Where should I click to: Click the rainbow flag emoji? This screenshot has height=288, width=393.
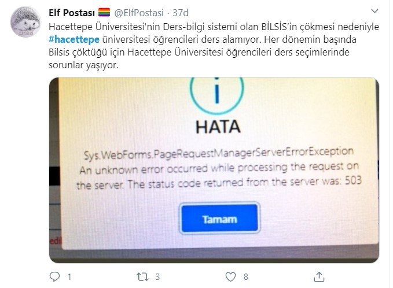(x=104, y=12)
